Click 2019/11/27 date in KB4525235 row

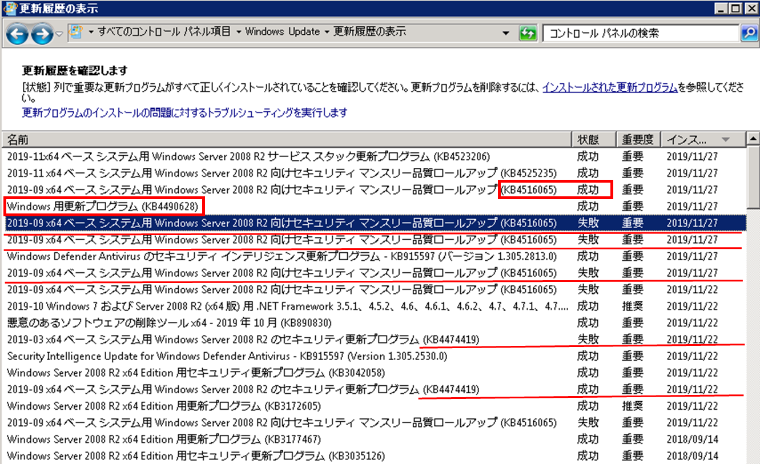693,173
